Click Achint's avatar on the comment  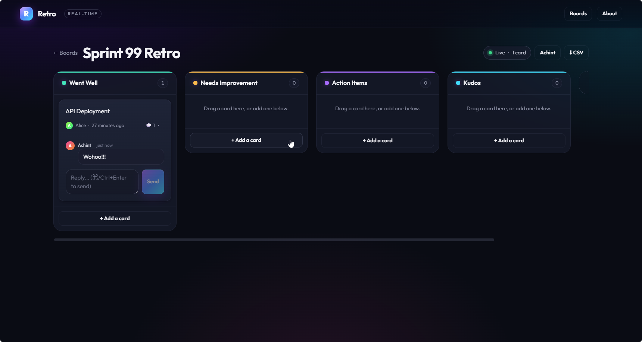point(70,146)
